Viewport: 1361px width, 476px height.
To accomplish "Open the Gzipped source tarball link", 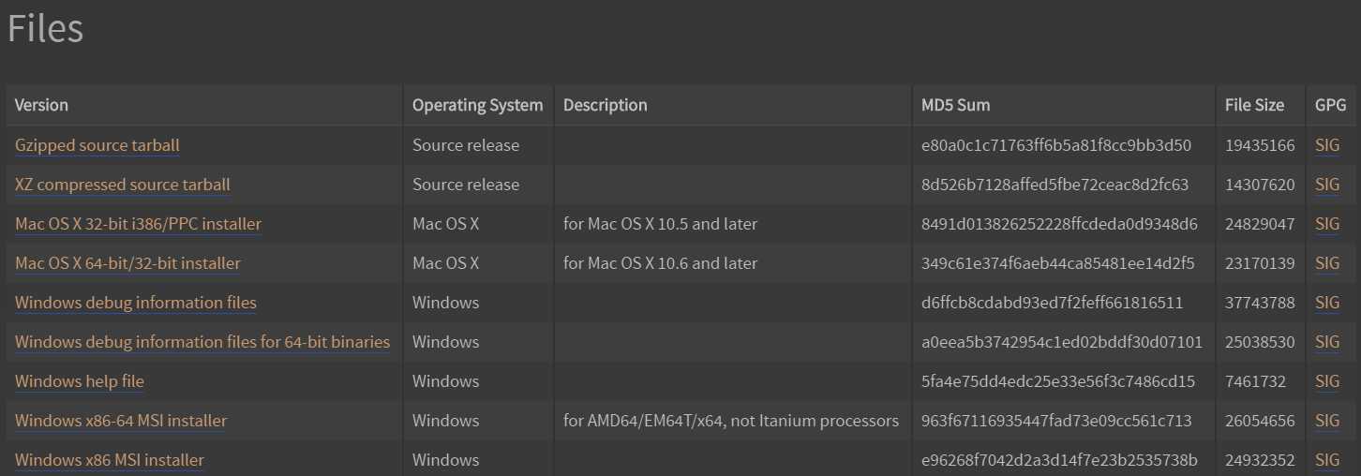I will pyautogui.click(x=97, y=145).
